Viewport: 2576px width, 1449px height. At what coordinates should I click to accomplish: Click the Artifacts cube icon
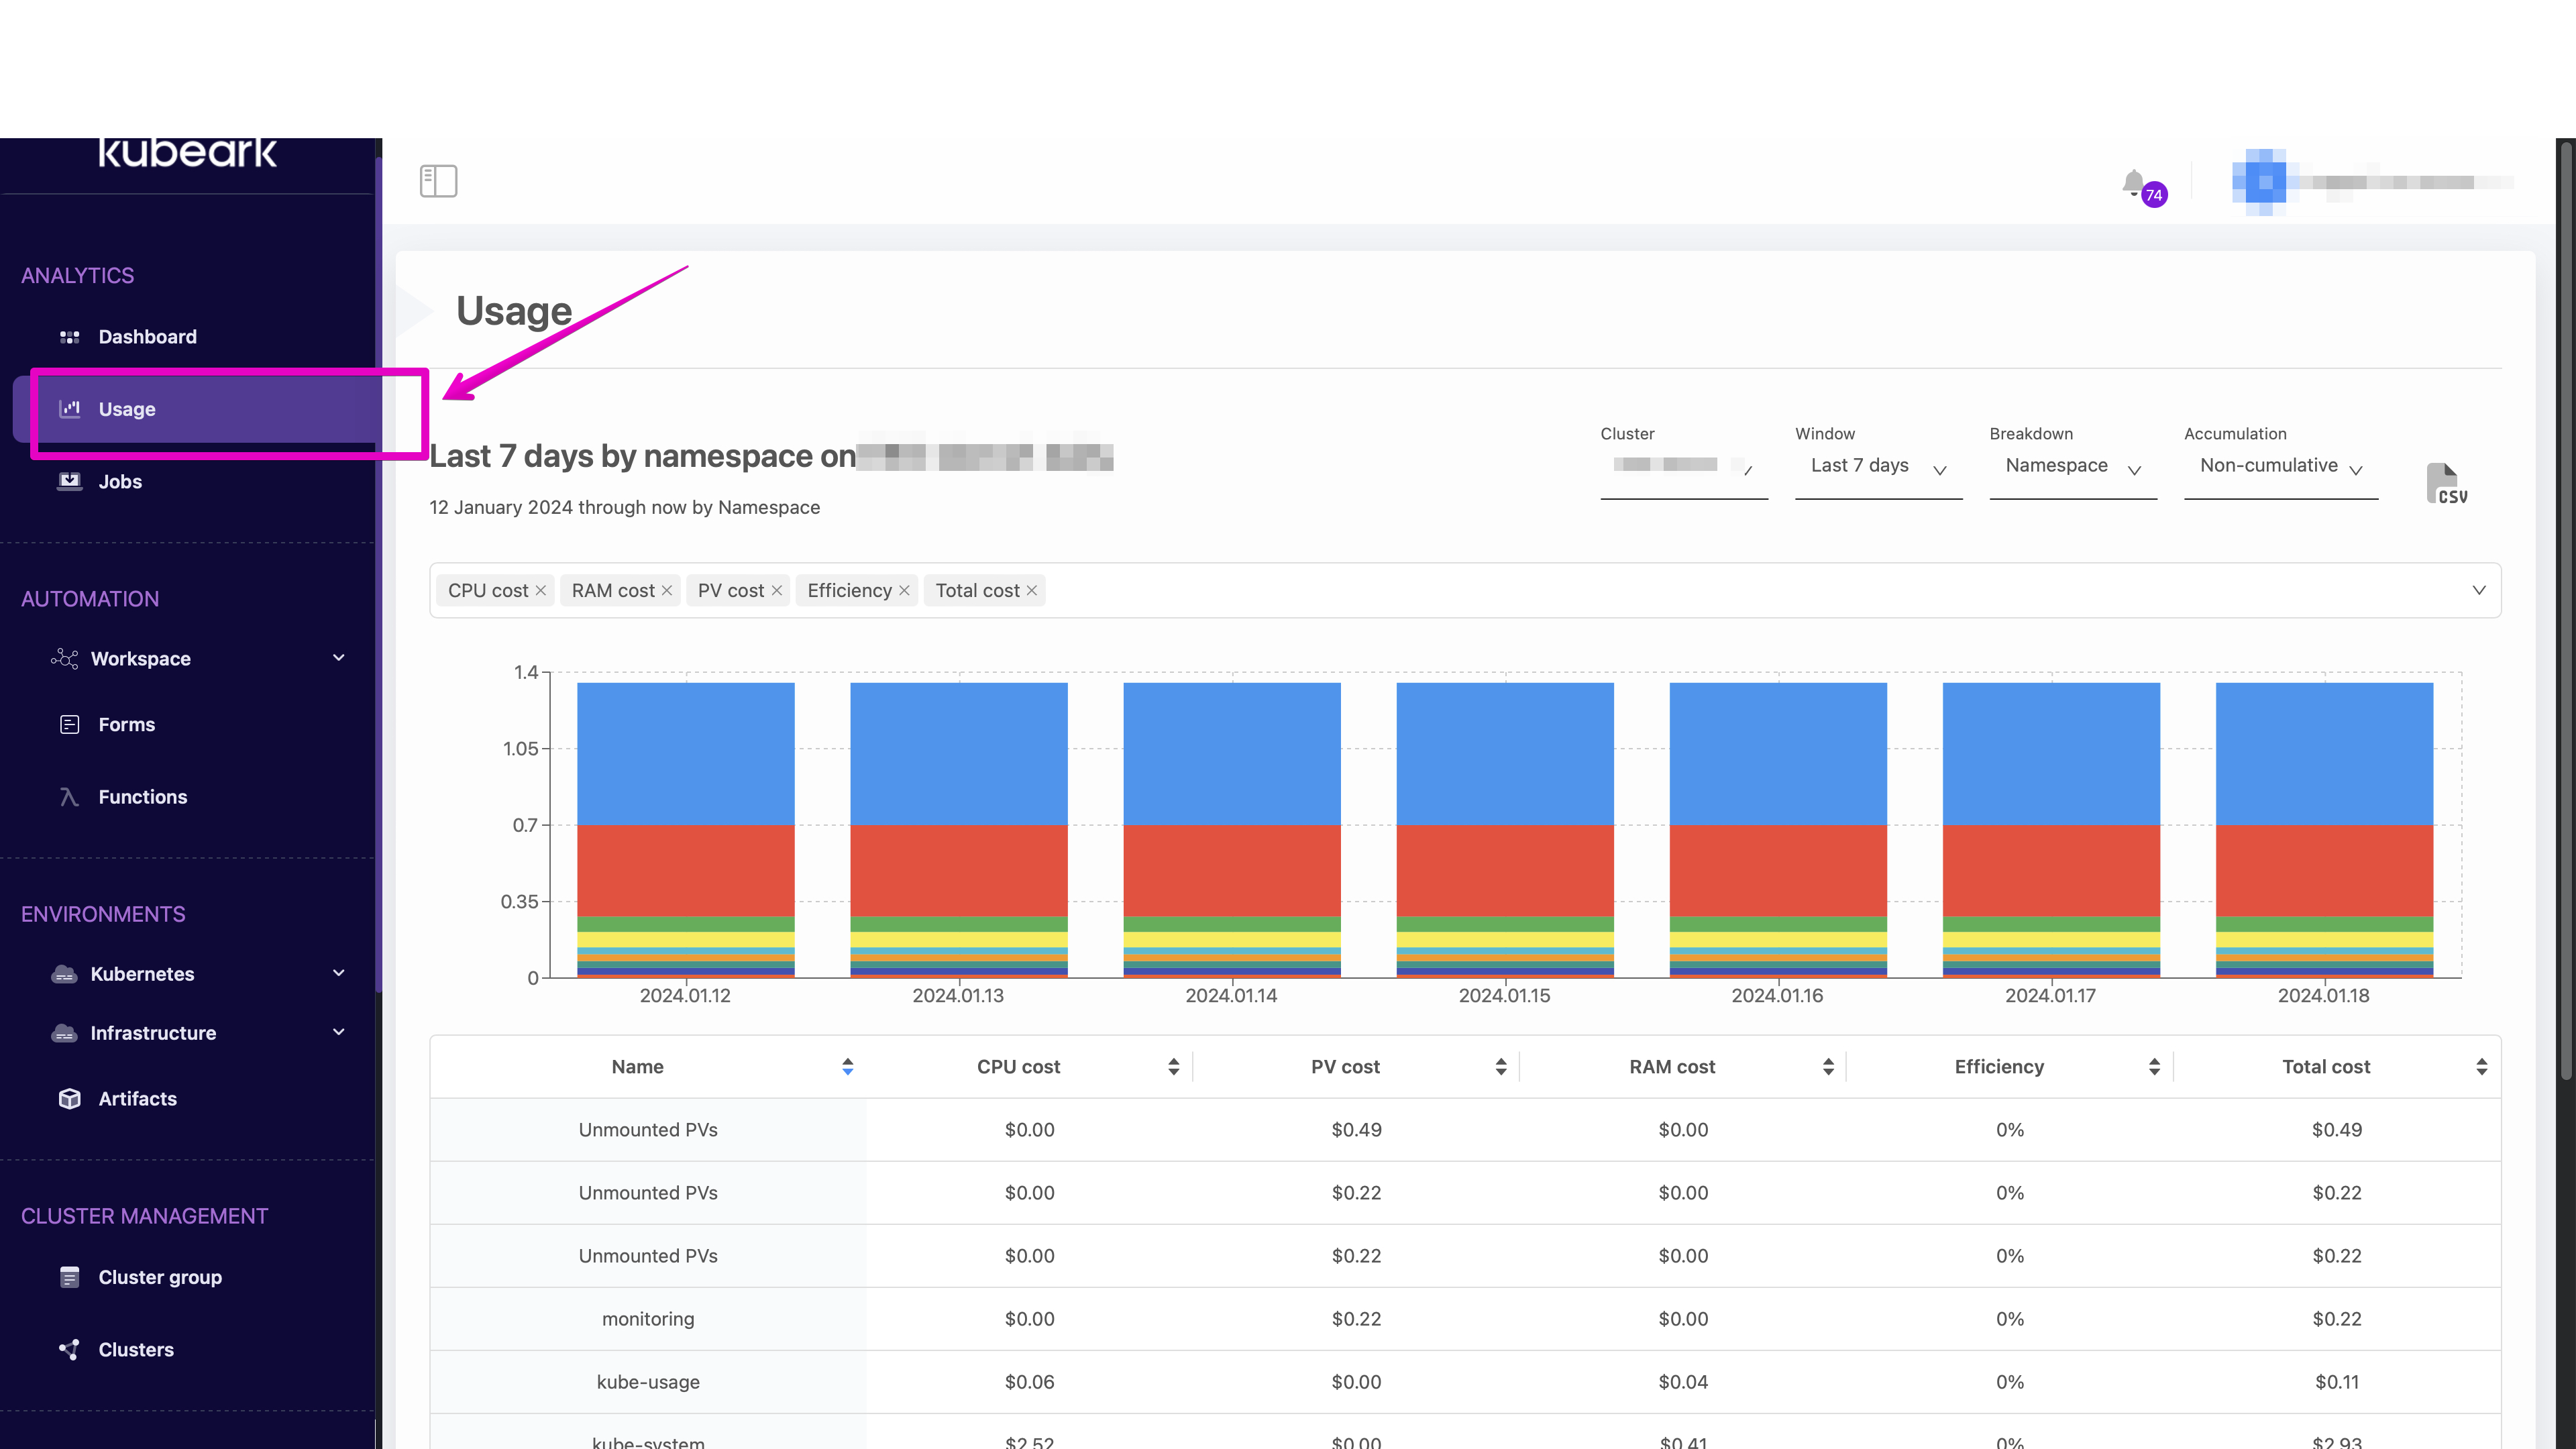click(69, 1098)
